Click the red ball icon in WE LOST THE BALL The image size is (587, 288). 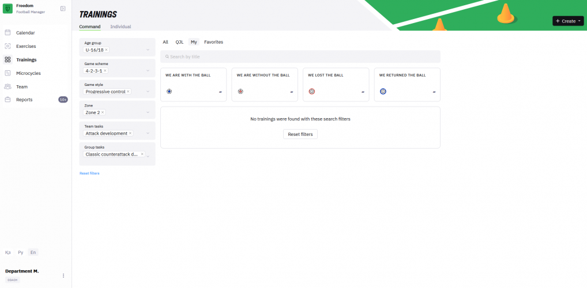(x=311, y=91)
